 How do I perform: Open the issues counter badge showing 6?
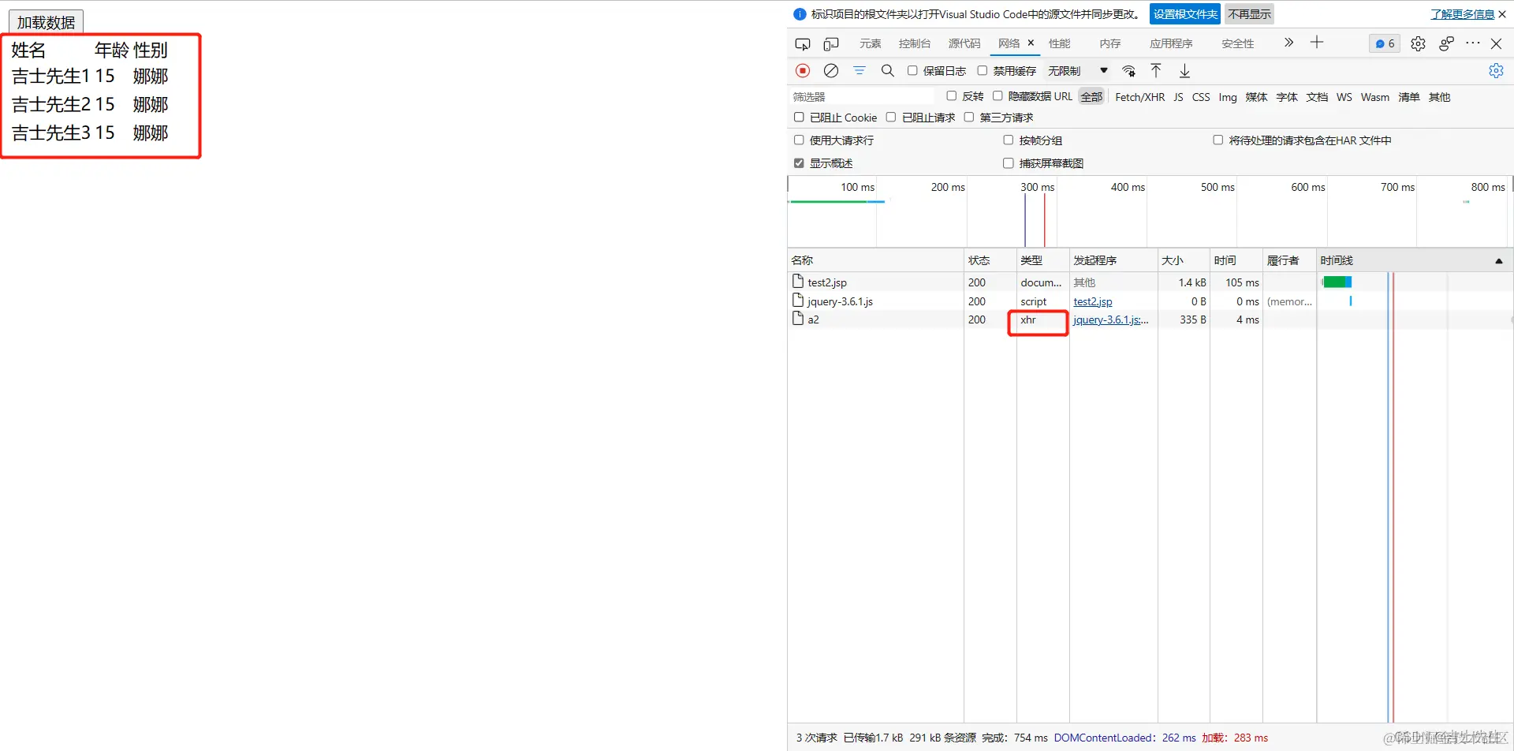point(1385,43)
